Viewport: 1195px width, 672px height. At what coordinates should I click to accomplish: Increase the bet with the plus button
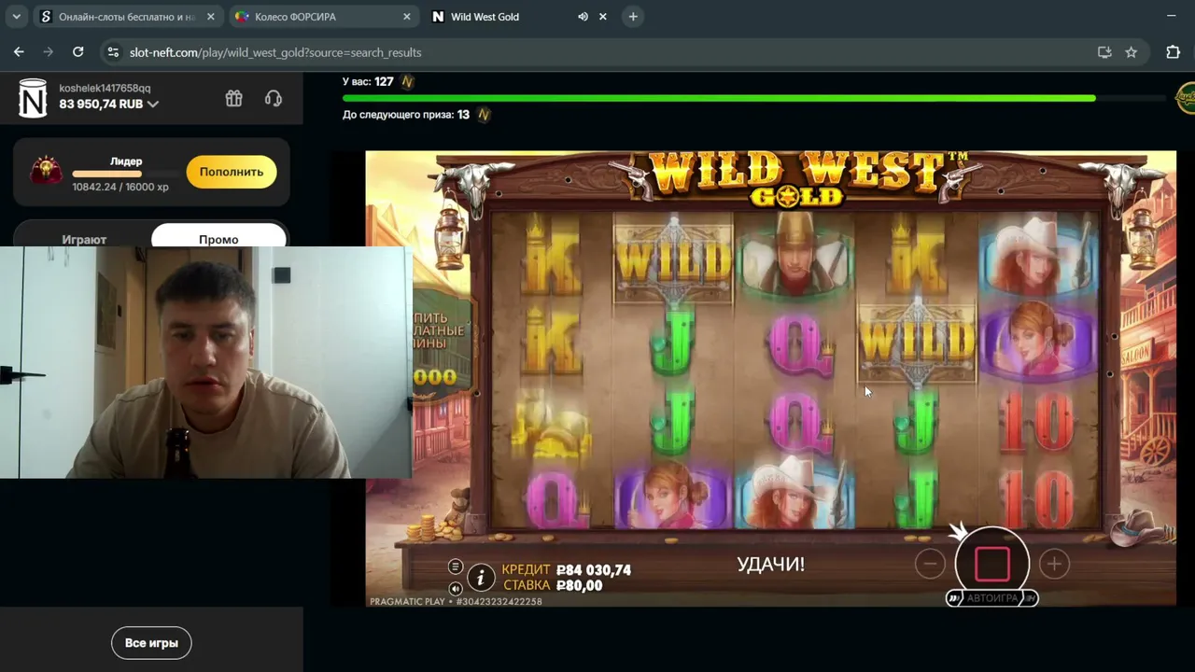pos(1054,563)
